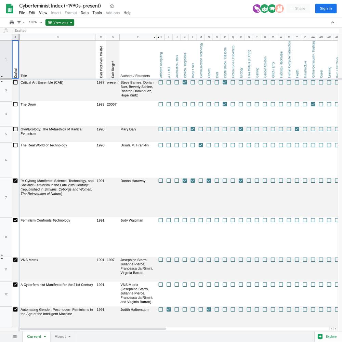Viewport: 342px width, 342px height.
Task: Select the cell containing Judy Wajcman
Action: [x=138, y=237]
